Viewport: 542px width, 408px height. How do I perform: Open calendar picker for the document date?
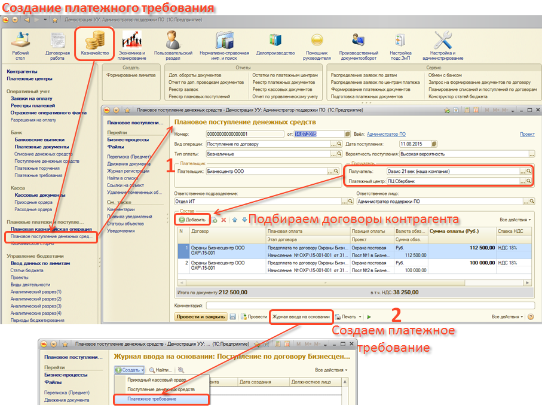click(348, 134)
